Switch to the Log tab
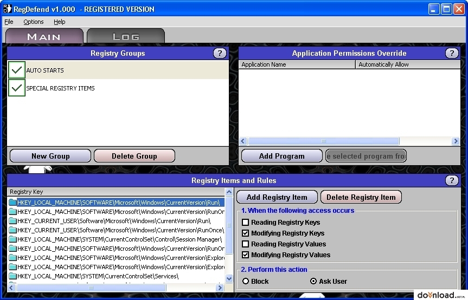This screenshot has width=468, height=300. tap(126, 36)
